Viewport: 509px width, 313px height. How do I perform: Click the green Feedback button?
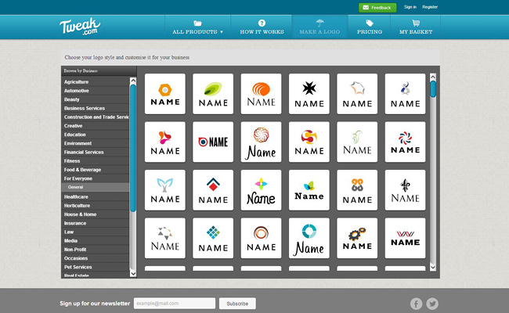pos(377,8)
